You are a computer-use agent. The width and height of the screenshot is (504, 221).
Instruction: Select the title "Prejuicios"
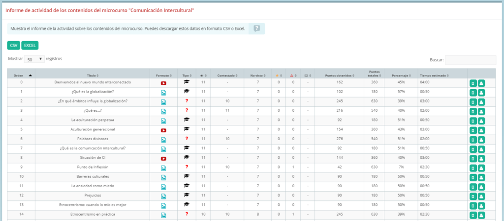pyautogui.click(x=93, y=196)
